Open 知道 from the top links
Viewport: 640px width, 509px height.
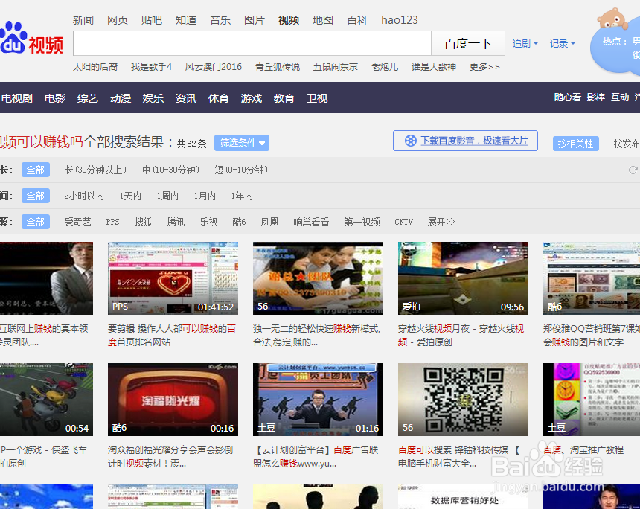[x=186, y=20]
